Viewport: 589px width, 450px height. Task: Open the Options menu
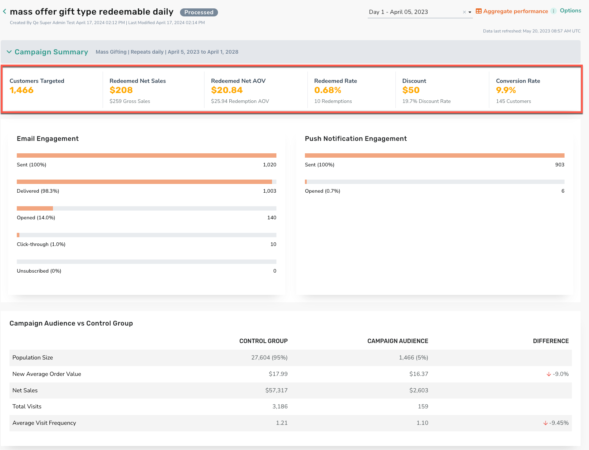570,11
